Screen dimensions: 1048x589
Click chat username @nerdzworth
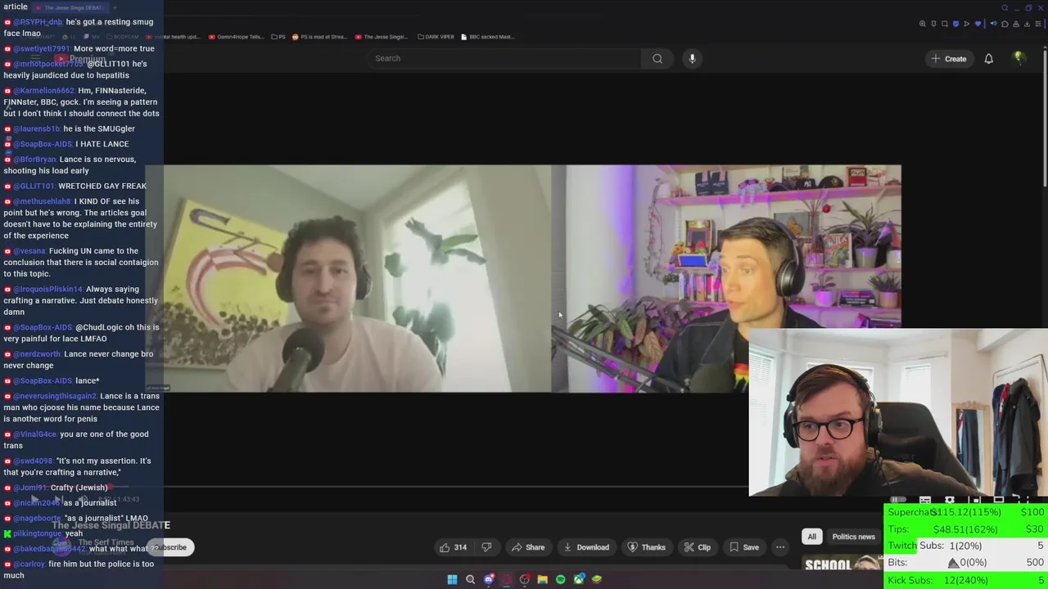click(37, 354)
